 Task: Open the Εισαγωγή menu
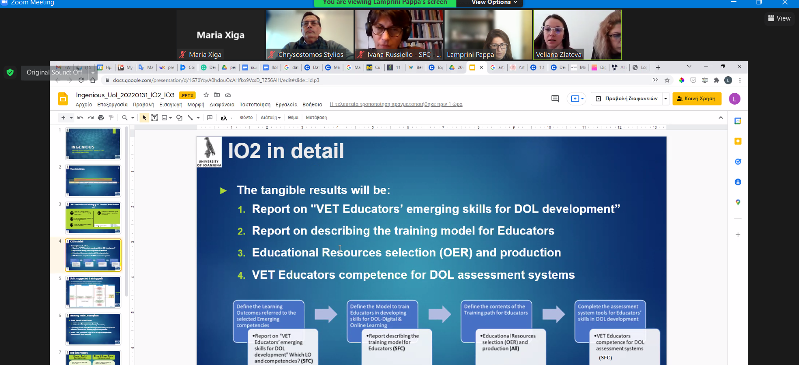171,105
